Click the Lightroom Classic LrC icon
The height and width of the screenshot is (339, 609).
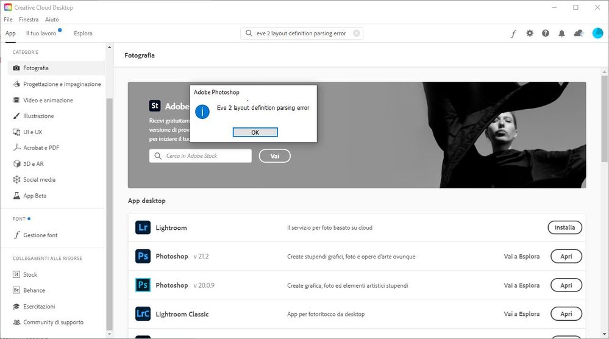[143, 314]
